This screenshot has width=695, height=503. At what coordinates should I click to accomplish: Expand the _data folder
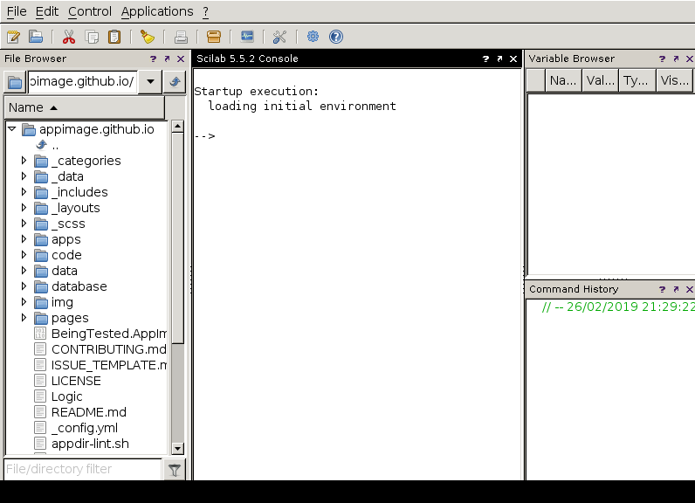coord(24,176)
